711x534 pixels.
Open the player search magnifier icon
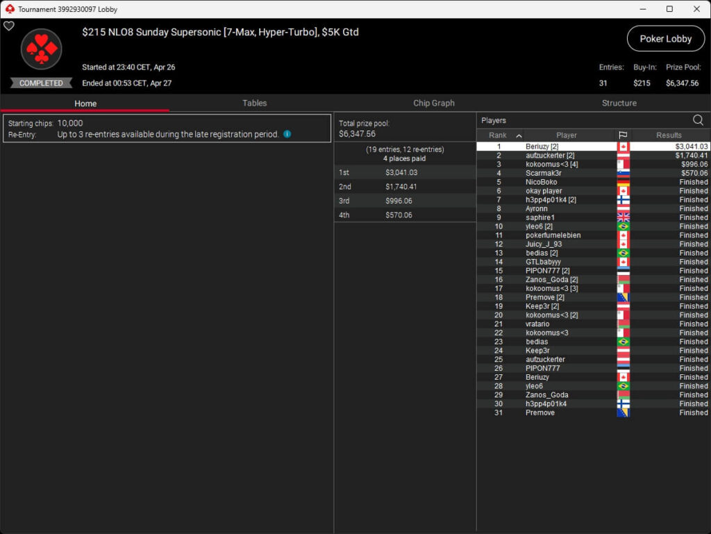click(698, 120)
